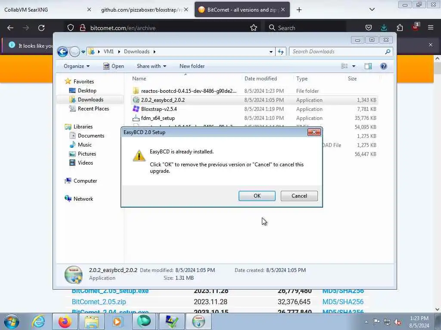This screenshot has width=441, height=330.
Task: Click the Firefox Search box
Action: coord(306,28)
